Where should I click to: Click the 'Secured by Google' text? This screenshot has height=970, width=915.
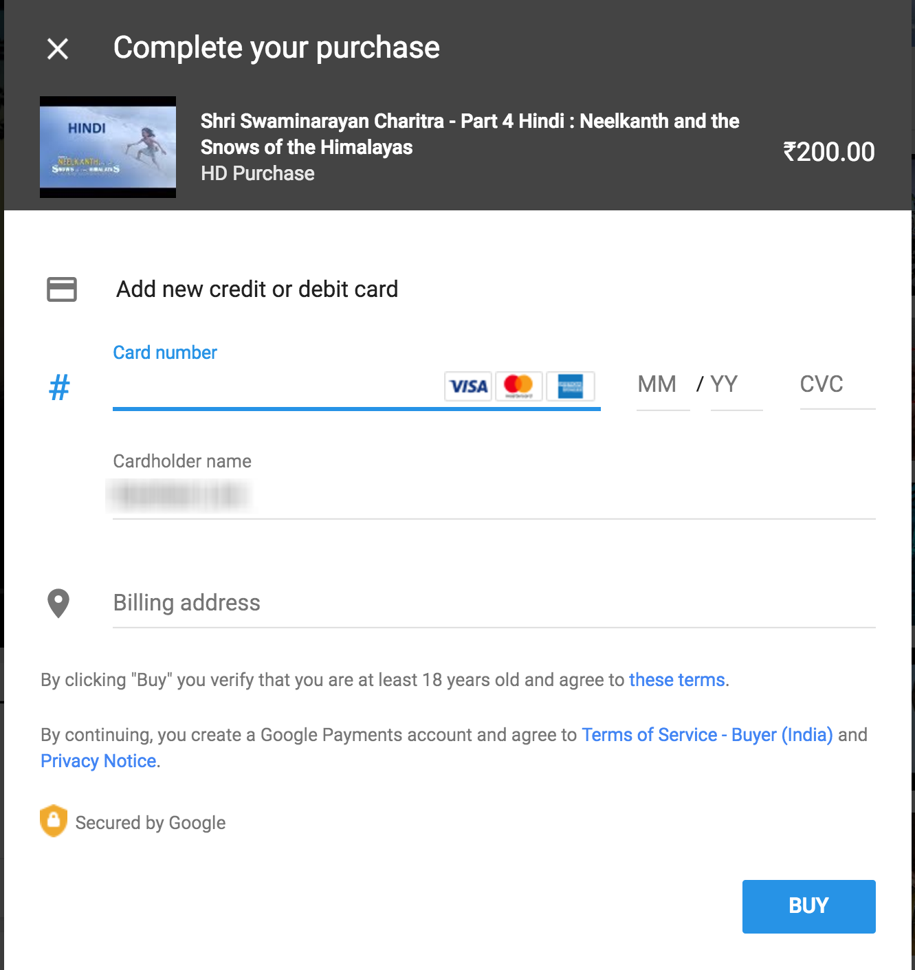151,823
